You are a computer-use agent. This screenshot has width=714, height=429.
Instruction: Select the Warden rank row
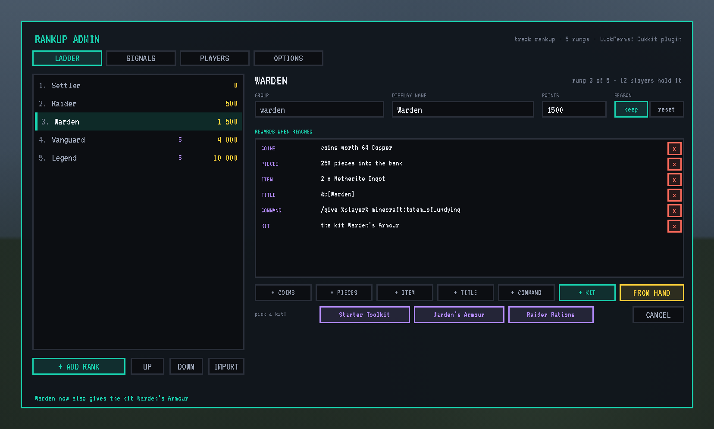[138, 122]
